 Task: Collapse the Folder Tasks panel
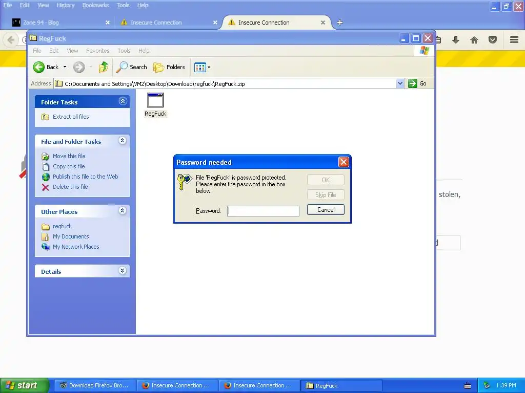(x=123, y=101)
